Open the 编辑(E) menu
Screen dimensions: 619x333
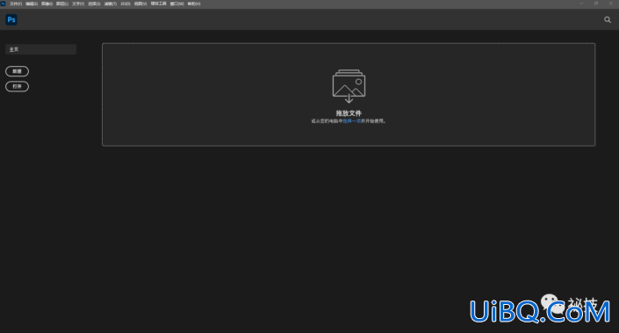(32, 4)
